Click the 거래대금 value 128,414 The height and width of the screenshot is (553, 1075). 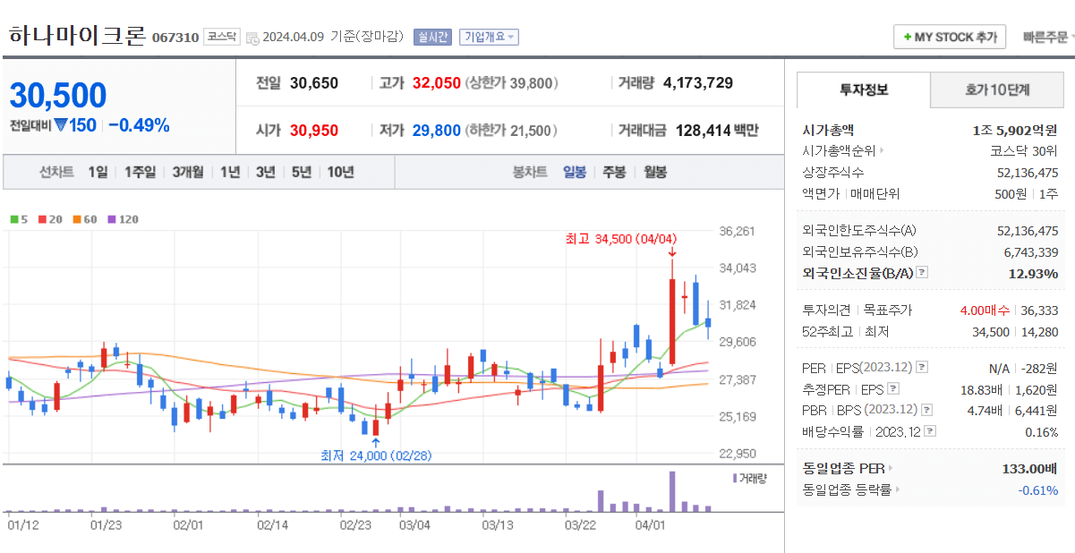[x=703, y=131]
